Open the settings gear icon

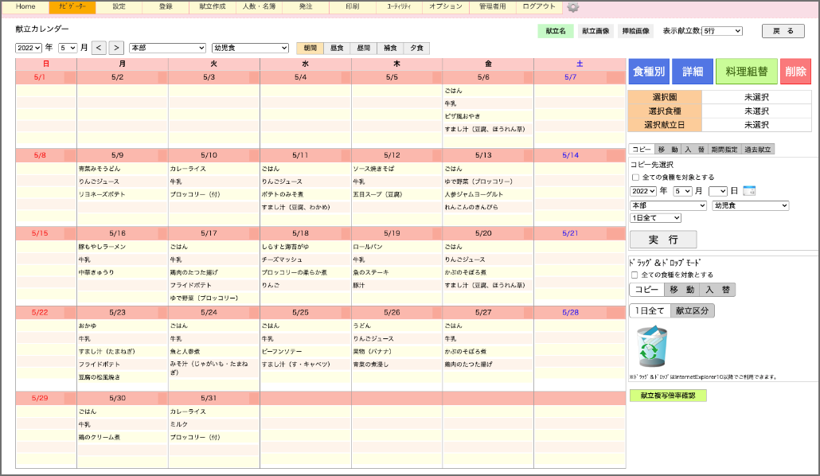573,7
